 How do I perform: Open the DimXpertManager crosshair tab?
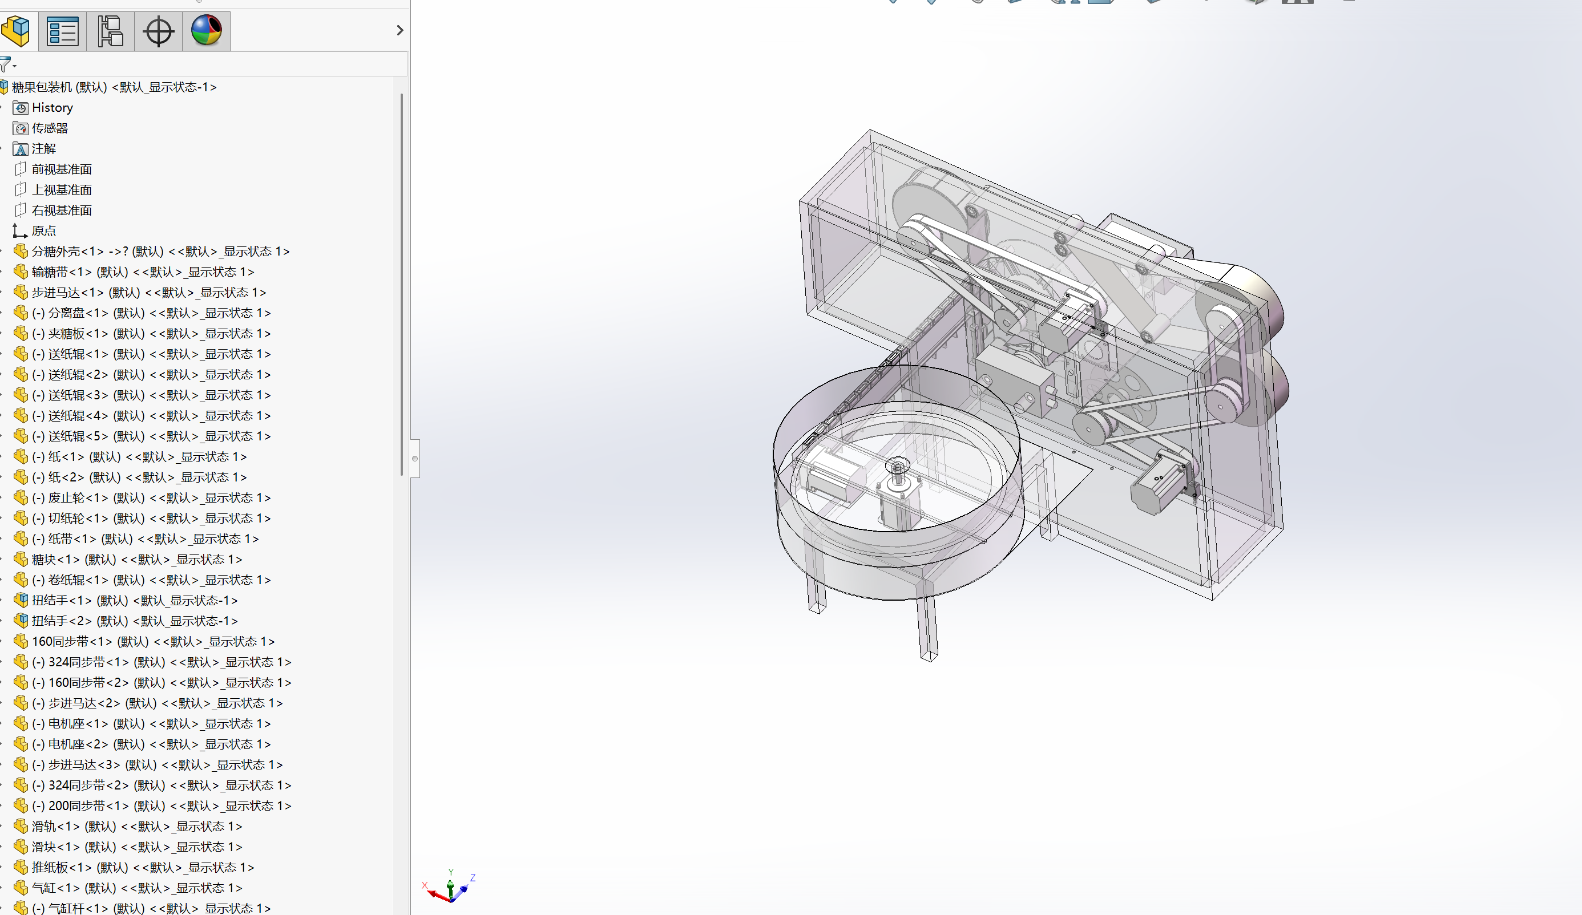click(158, 31)
